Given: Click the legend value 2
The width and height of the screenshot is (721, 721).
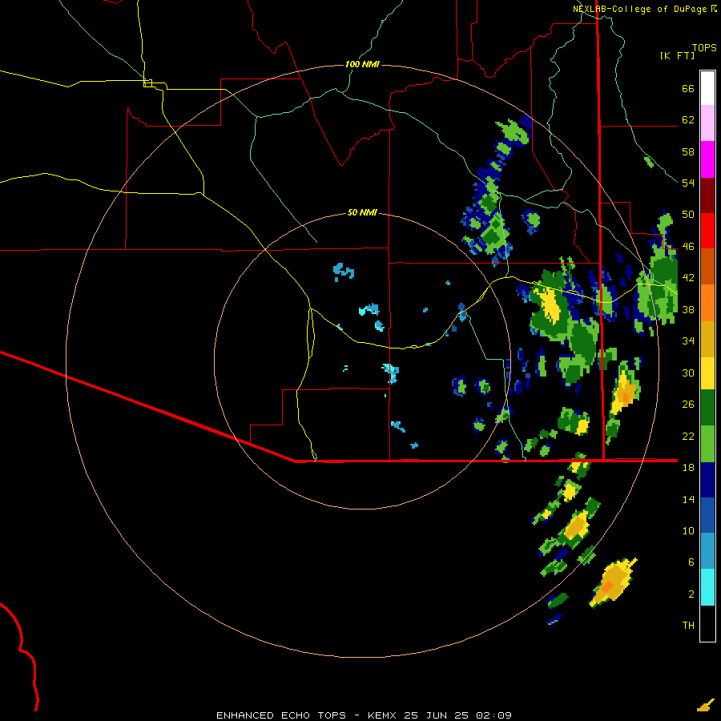Looking at the screenshot, I should tap(691, 594).
